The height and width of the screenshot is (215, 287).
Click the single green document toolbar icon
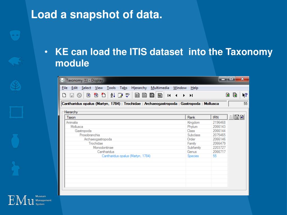[x=228, y=95]
